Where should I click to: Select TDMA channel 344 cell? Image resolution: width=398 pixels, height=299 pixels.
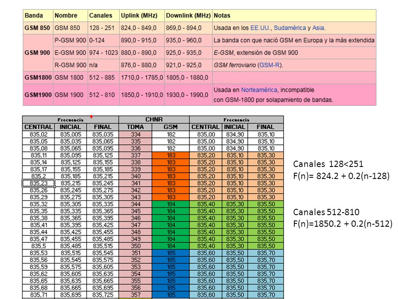click(x=135, y=204)
